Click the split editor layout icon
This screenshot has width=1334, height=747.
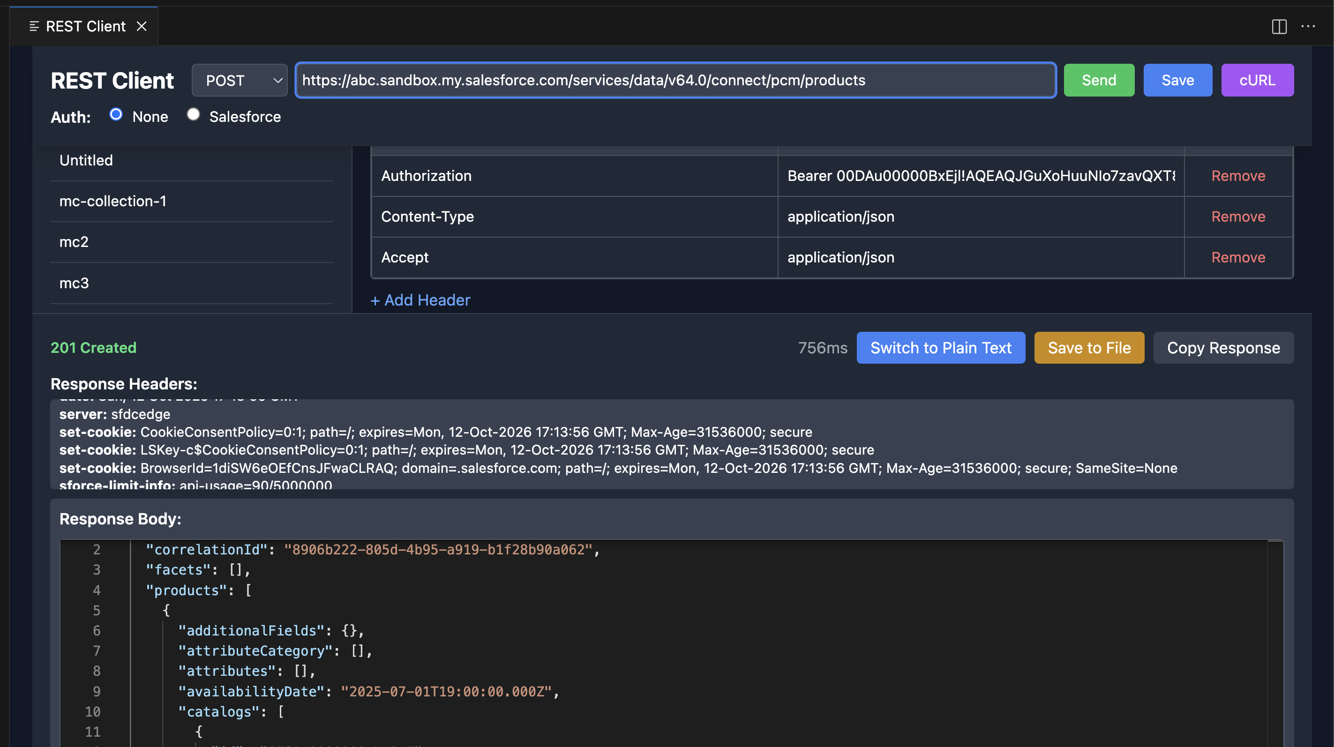point(1279,26)
